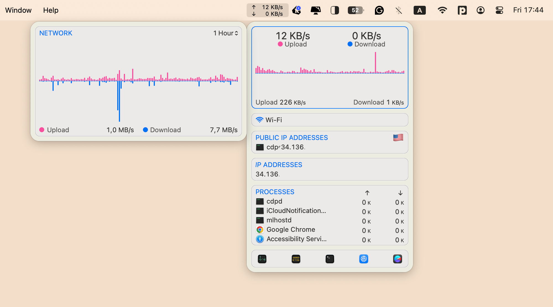The height and width of the screenshot is (307, 553).
Task: Open the Window menu
Action: (x=18, y=10)
